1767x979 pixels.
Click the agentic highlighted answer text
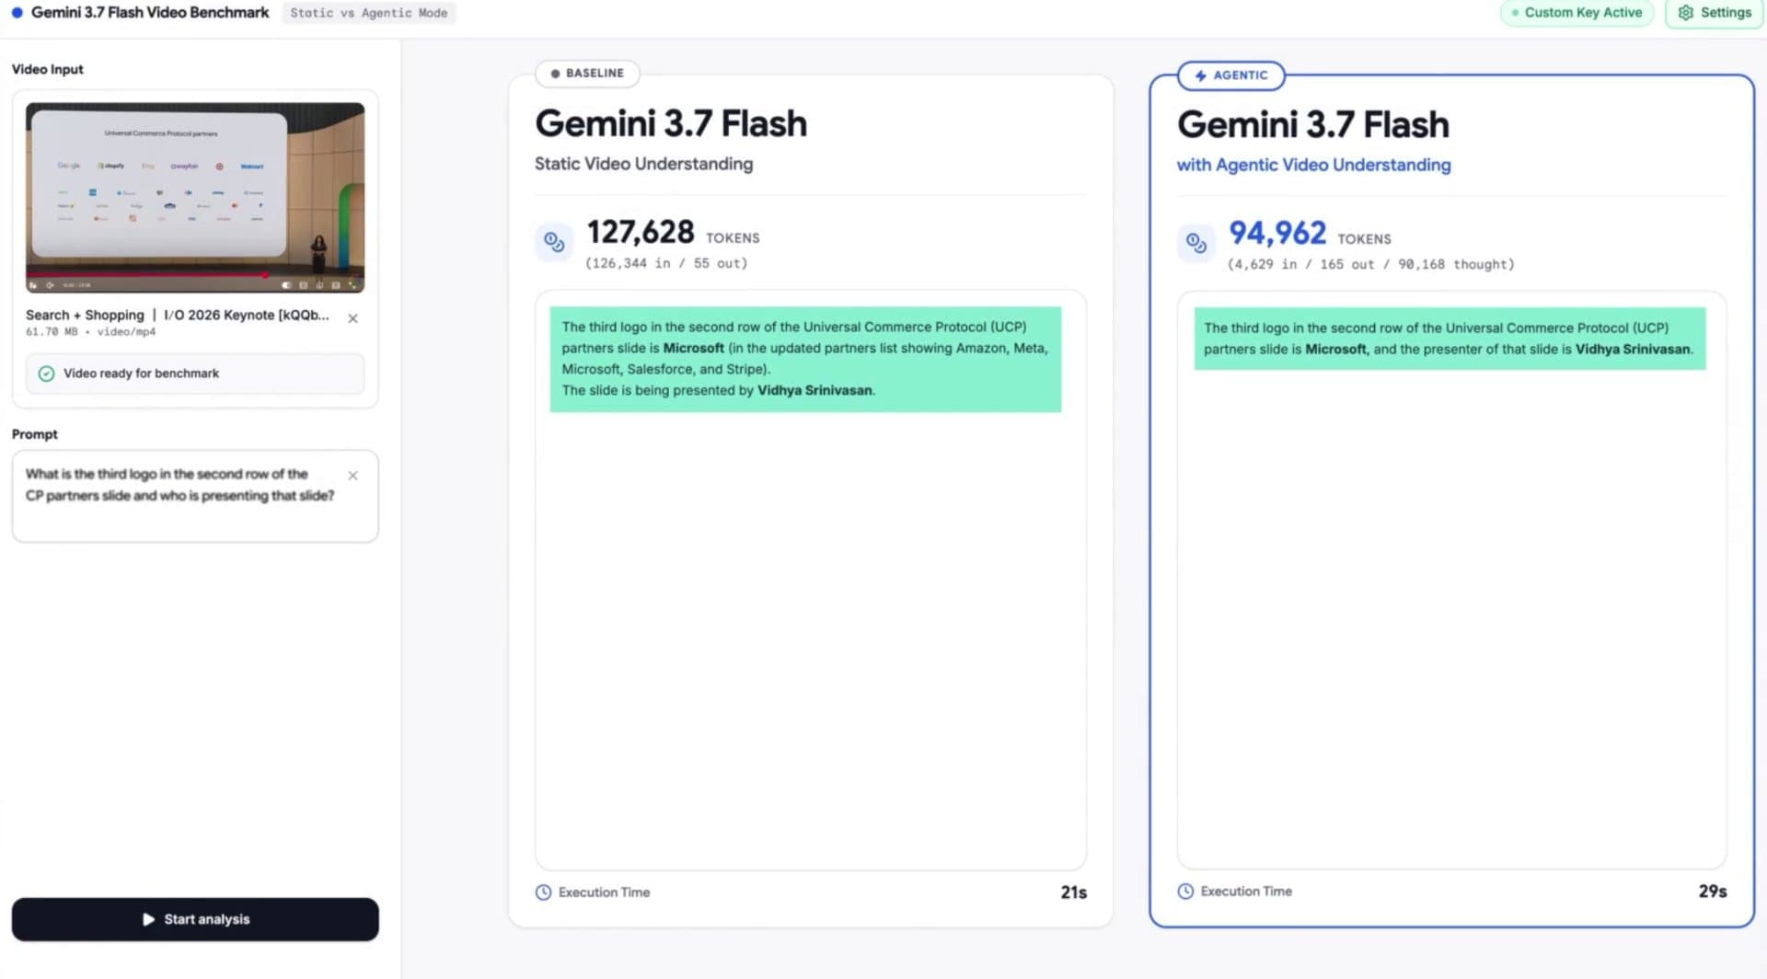pyautogui.click(x=1449, y=339)
